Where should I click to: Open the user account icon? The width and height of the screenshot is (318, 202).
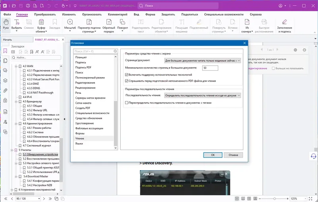[x=281, y=6]
